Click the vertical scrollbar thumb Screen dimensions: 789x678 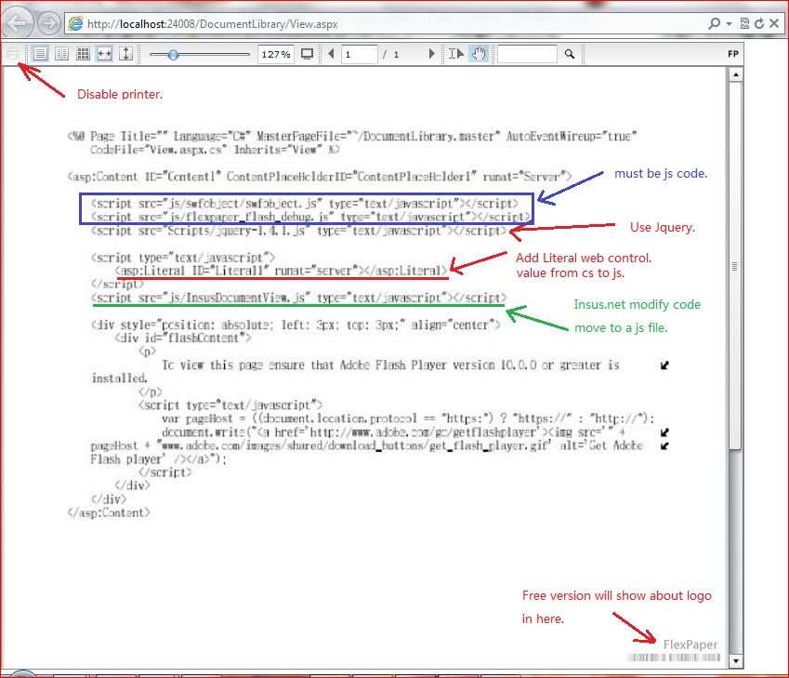[735, 267]
